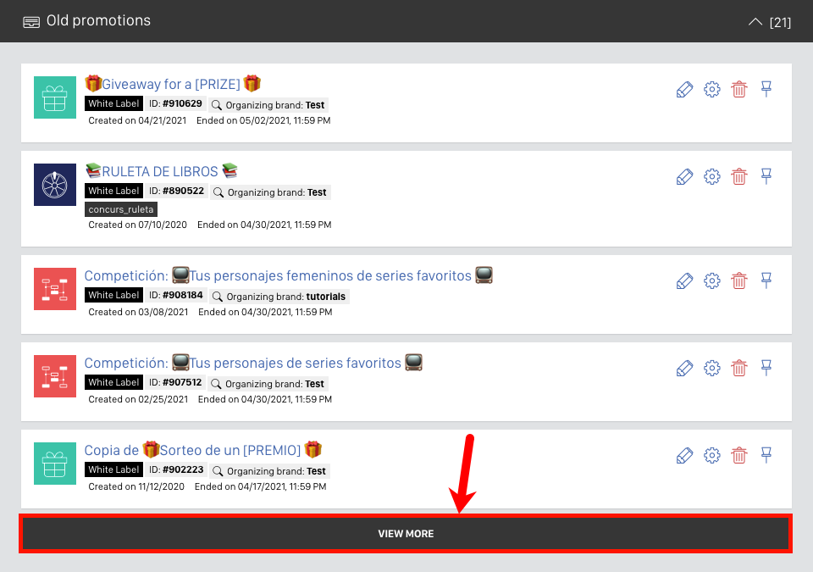Click red bracket thumbnail of promotion #908184
Viewport: 813px width, 572px height.
click(x=55, y=289)
